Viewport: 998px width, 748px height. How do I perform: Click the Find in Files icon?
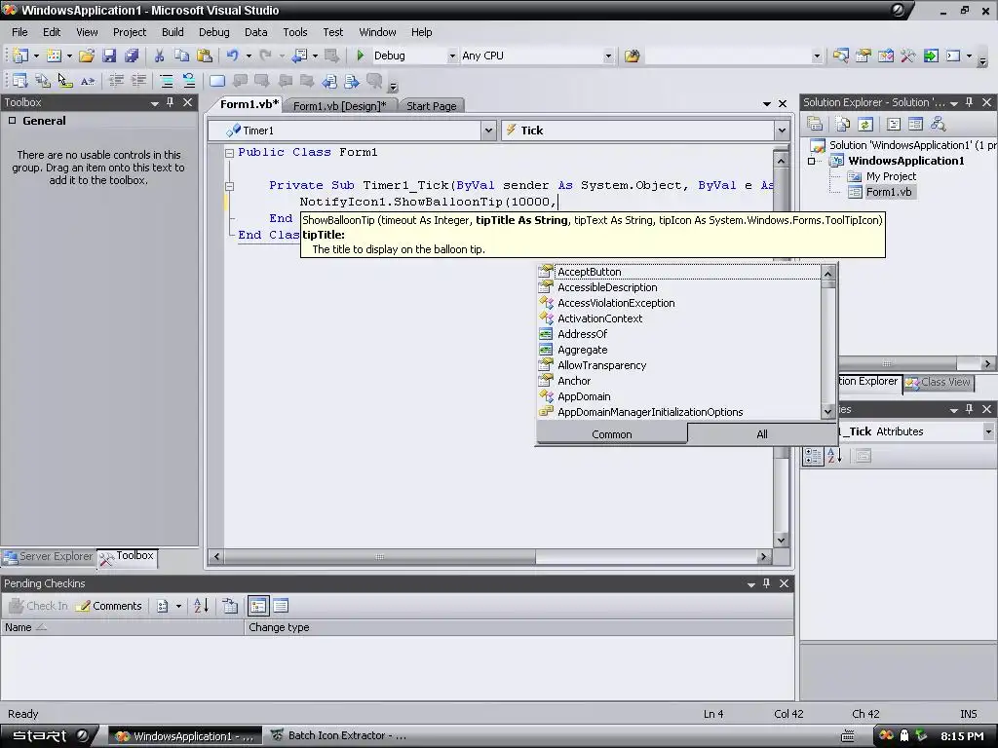click(x=632, y=56)
